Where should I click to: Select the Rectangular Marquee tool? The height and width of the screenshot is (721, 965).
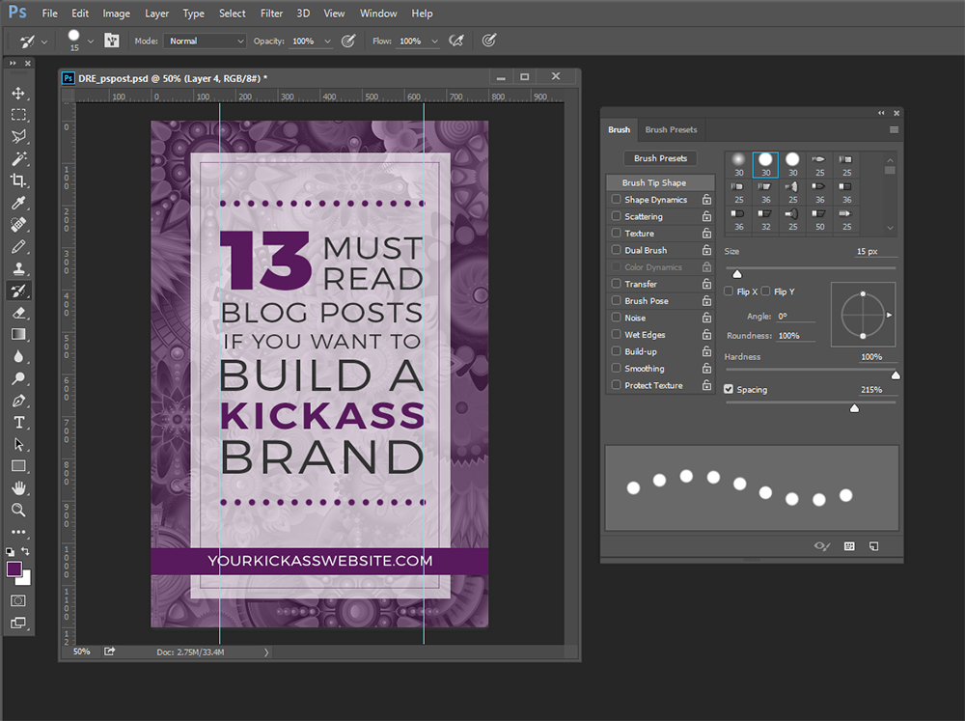coord(19,114)
